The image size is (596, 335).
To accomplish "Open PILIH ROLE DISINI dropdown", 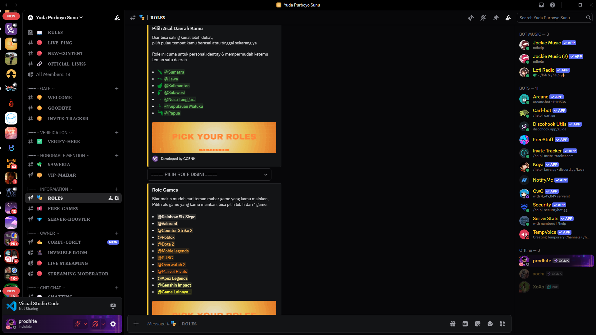I will 209,174.
